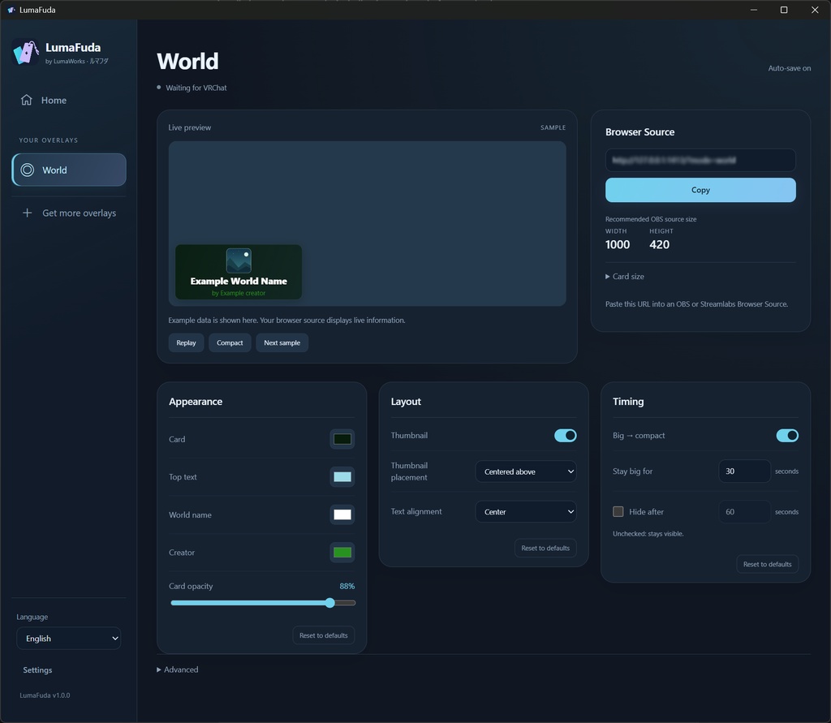The image size is (831, 723).
Task: Click the 'LumaFuda v1.0.0' version text
Action: (45, 695)
